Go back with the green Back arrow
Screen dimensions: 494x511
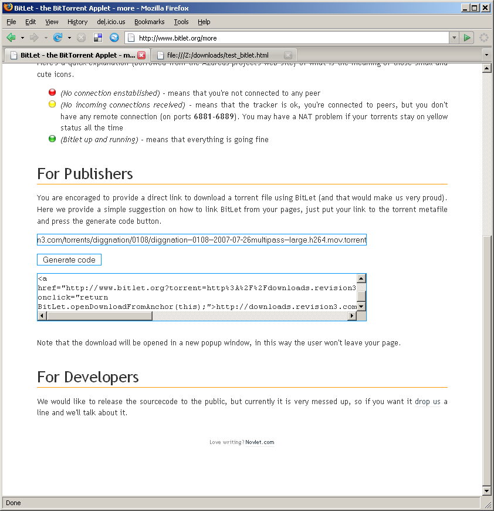point(11,38)
